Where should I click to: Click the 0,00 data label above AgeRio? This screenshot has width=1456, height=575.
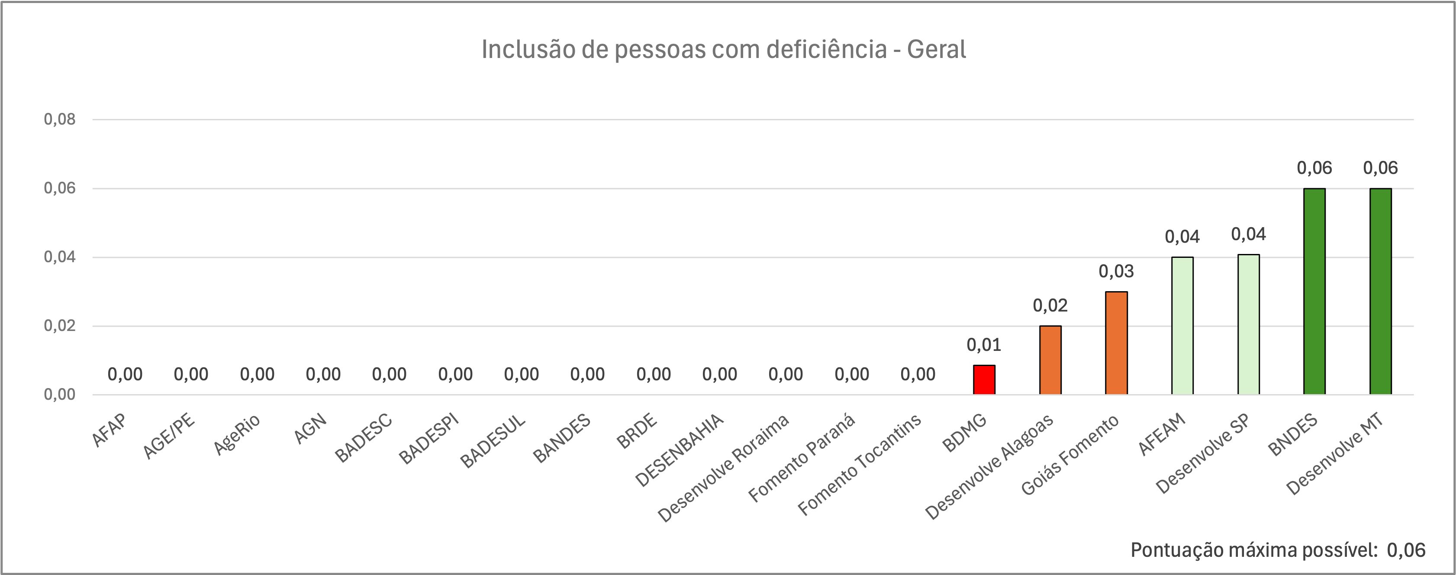coord(257,374)
